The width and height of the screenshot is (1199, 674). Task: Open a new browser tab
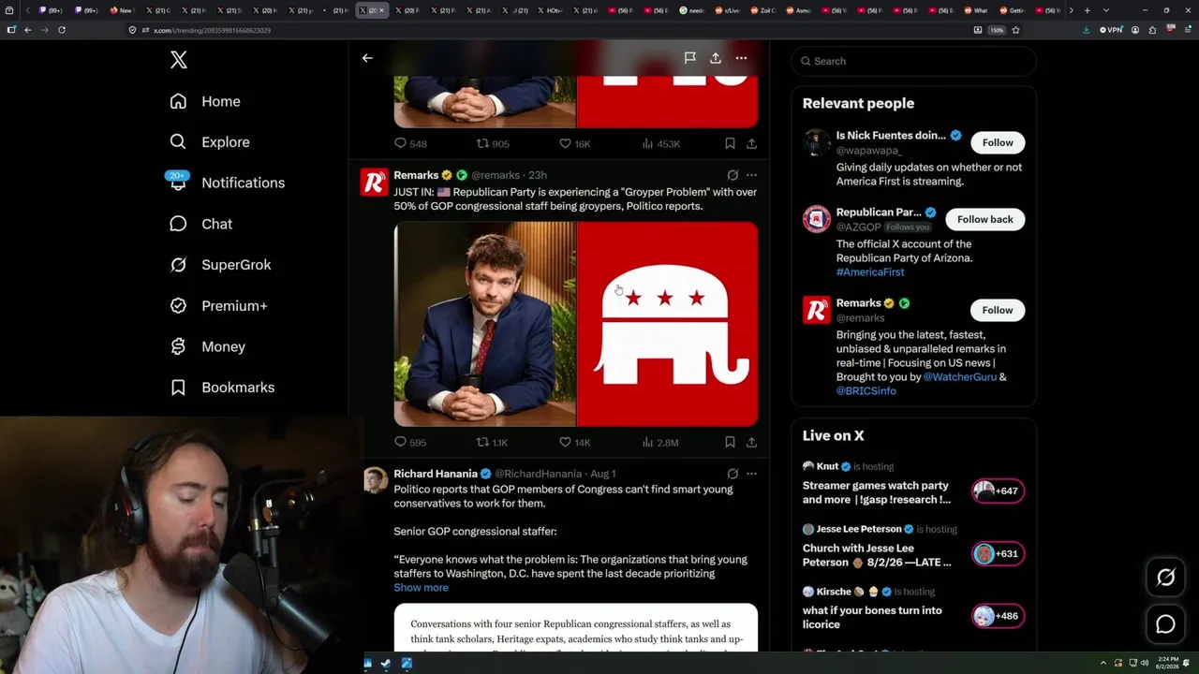1087,10
